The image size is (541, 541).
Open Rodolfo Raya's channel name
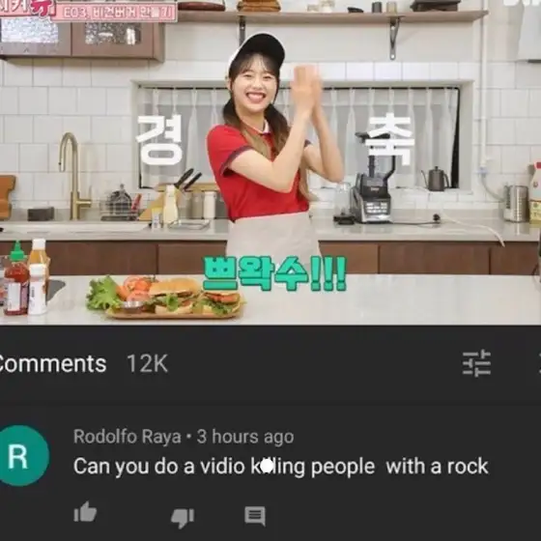[x=127, y=437]
